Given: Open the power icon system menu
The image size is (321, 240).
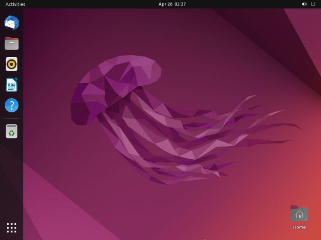Looking at the screenshot, I should pos(313,4).
